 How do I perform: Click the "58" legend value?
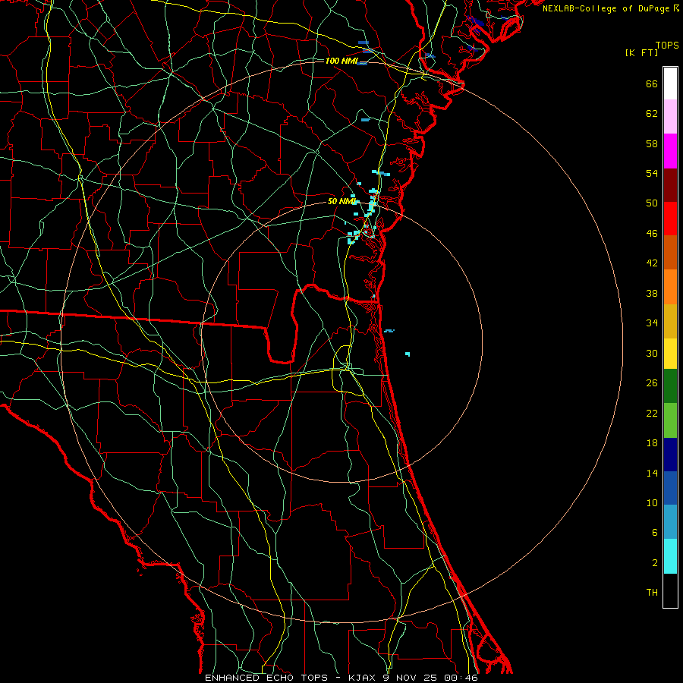tap(652, 143)
